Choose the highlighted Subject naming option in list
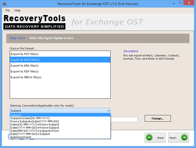 pyautogui.click(x=60, y=115)
